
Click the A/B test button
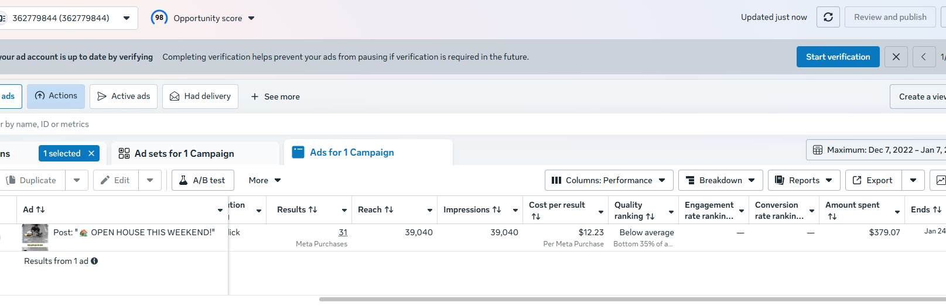[x=203, y=180]
